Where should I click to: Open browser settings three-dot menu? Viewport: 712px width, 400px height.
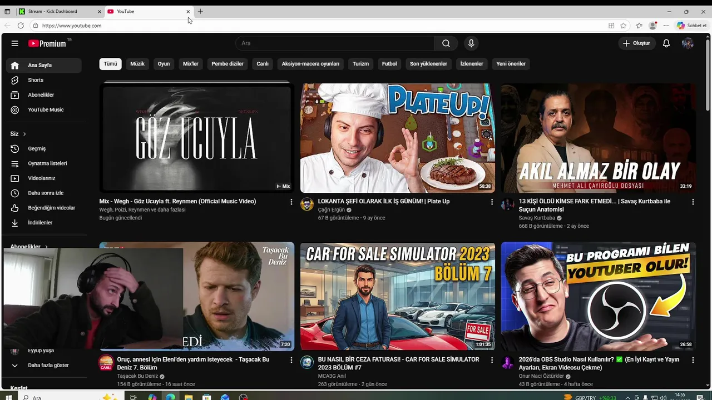pos(666,26)
